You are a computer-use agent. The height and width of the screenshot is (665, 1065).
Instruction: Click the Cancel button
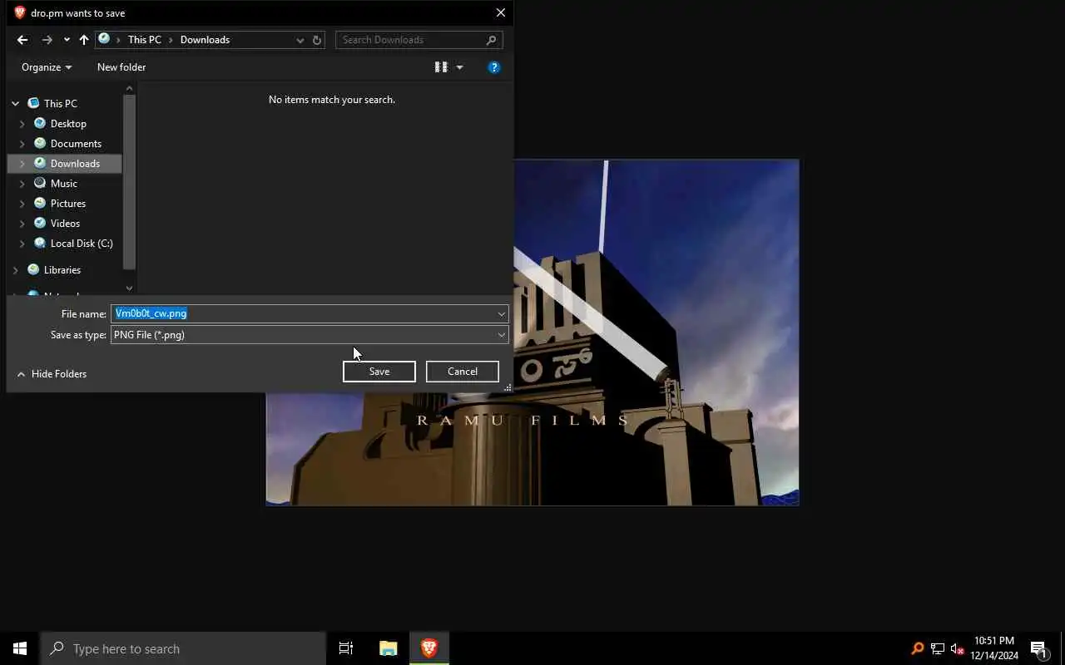click(463, 372)
